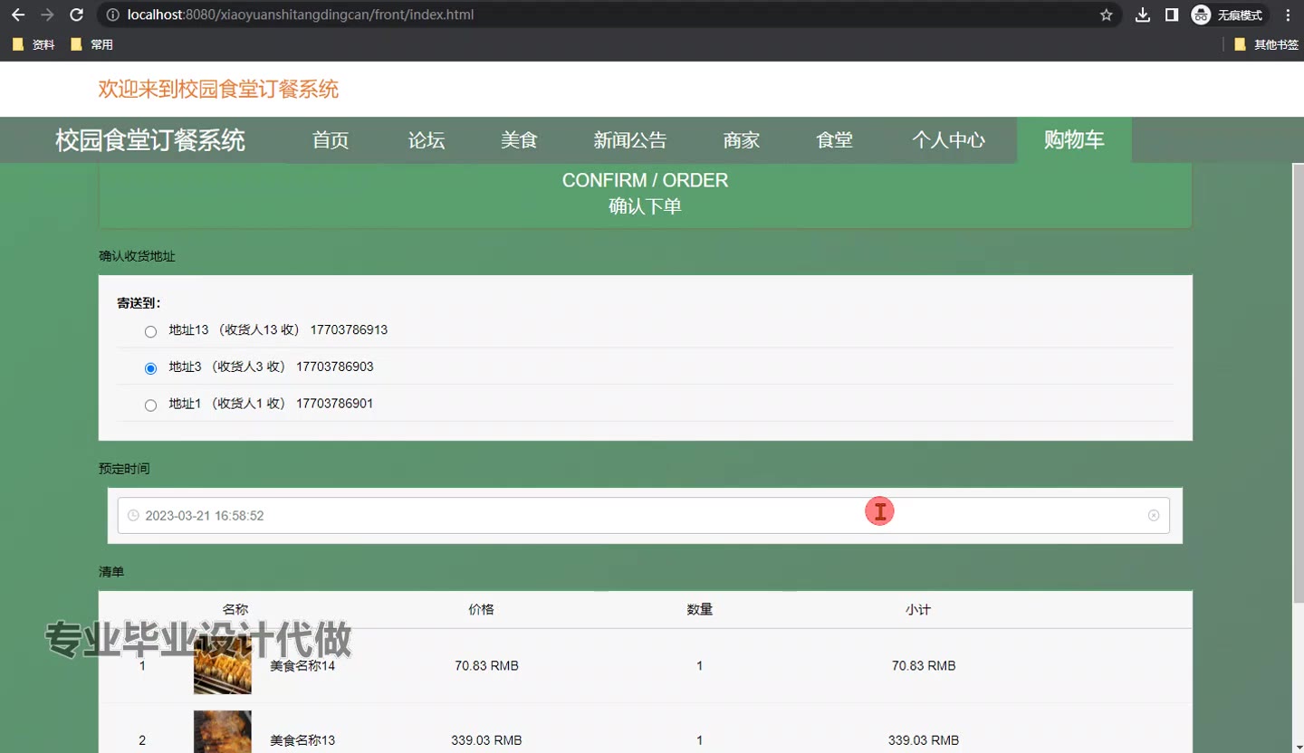Open the 购物车 navigation item

pos(1074,140)
